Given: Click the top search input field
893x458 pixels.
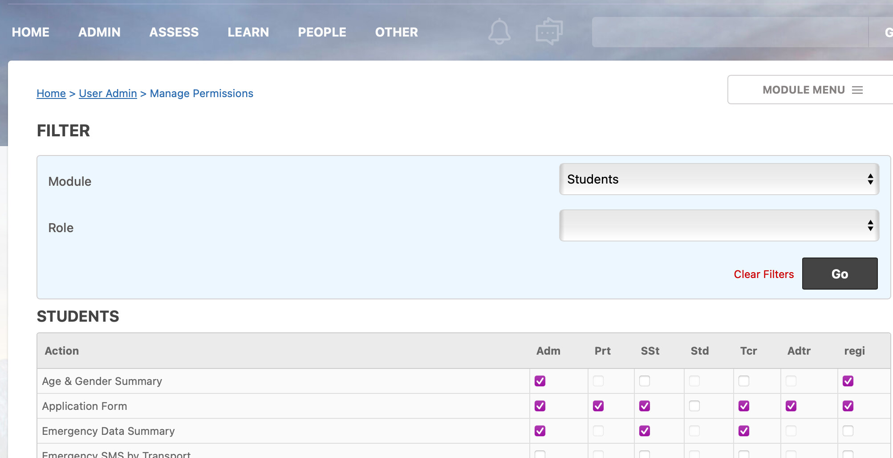Looking at the screenshot, I should [730, 32].
